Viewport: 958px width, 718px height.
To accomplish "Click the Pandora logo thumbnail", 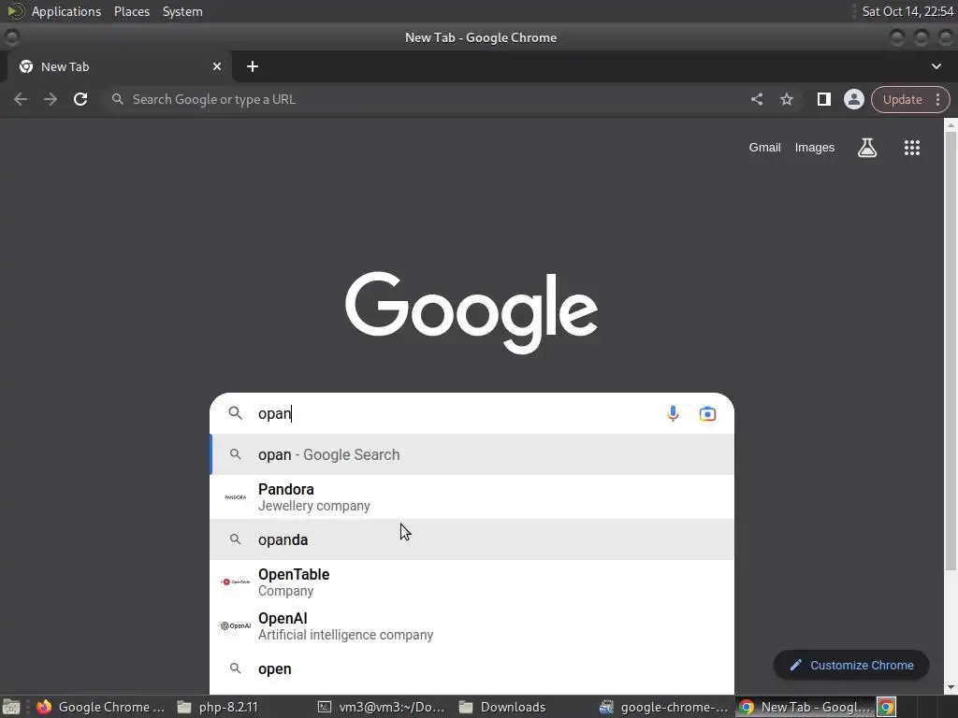I will coord(235,497).
